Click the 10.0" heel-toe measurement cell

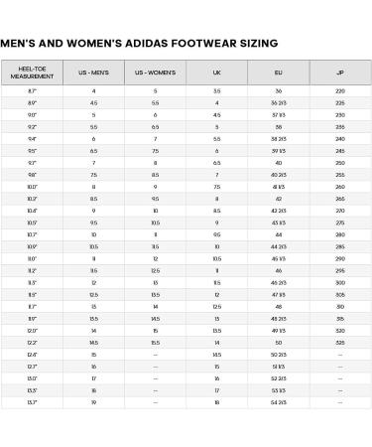point(32,187)
